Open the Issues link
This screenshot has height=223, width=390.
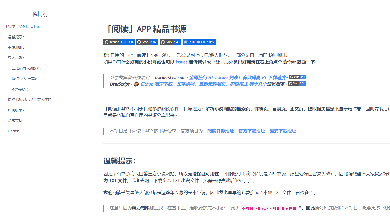tap(182, 62)
